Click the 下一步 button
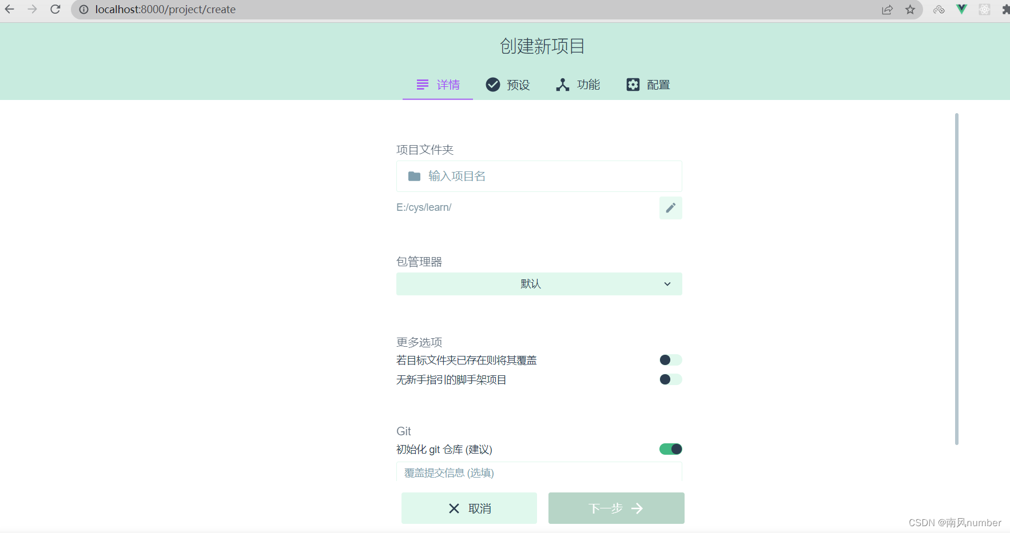1010x533 pixels. [x=617, y=508]
